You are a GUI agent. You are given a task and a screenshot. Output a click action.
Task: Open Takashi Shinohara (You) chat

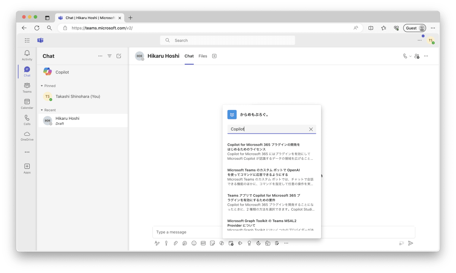pos(83,97)
